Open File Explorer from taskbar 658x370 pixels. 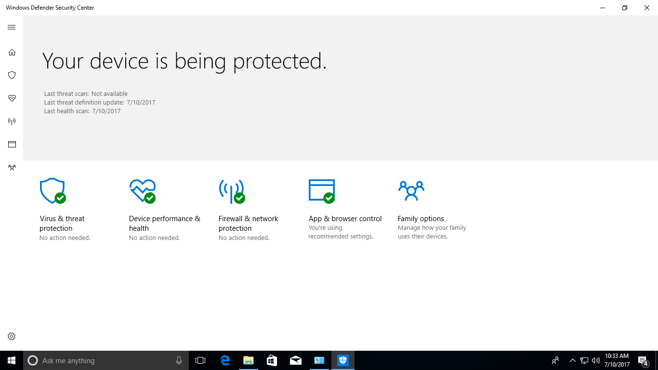248,360
